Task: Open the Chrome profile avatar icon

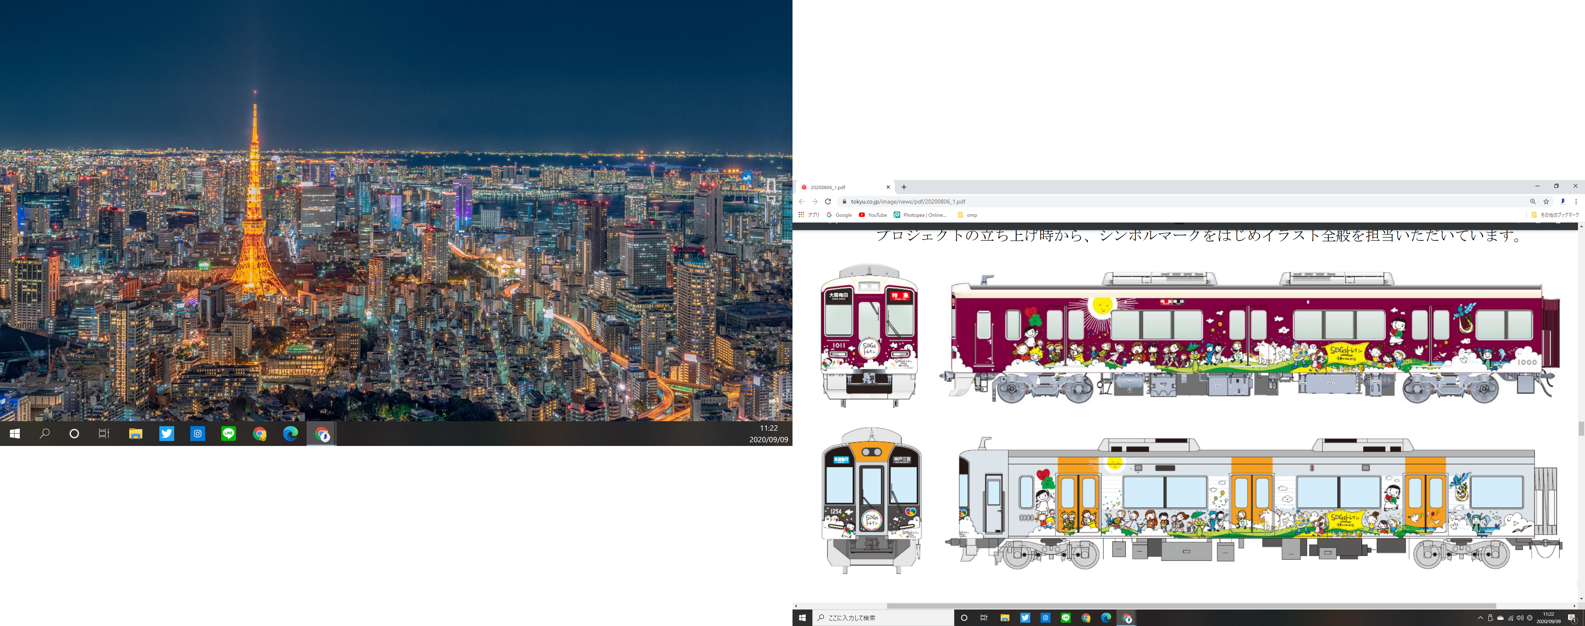Action: point(1562,201)
